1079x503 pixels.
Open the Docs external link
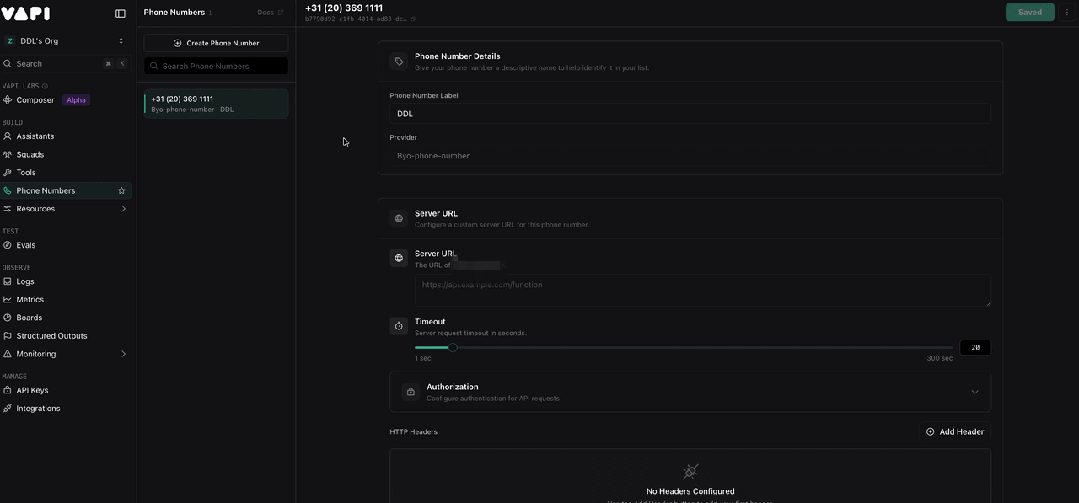(x=270, y=13)
